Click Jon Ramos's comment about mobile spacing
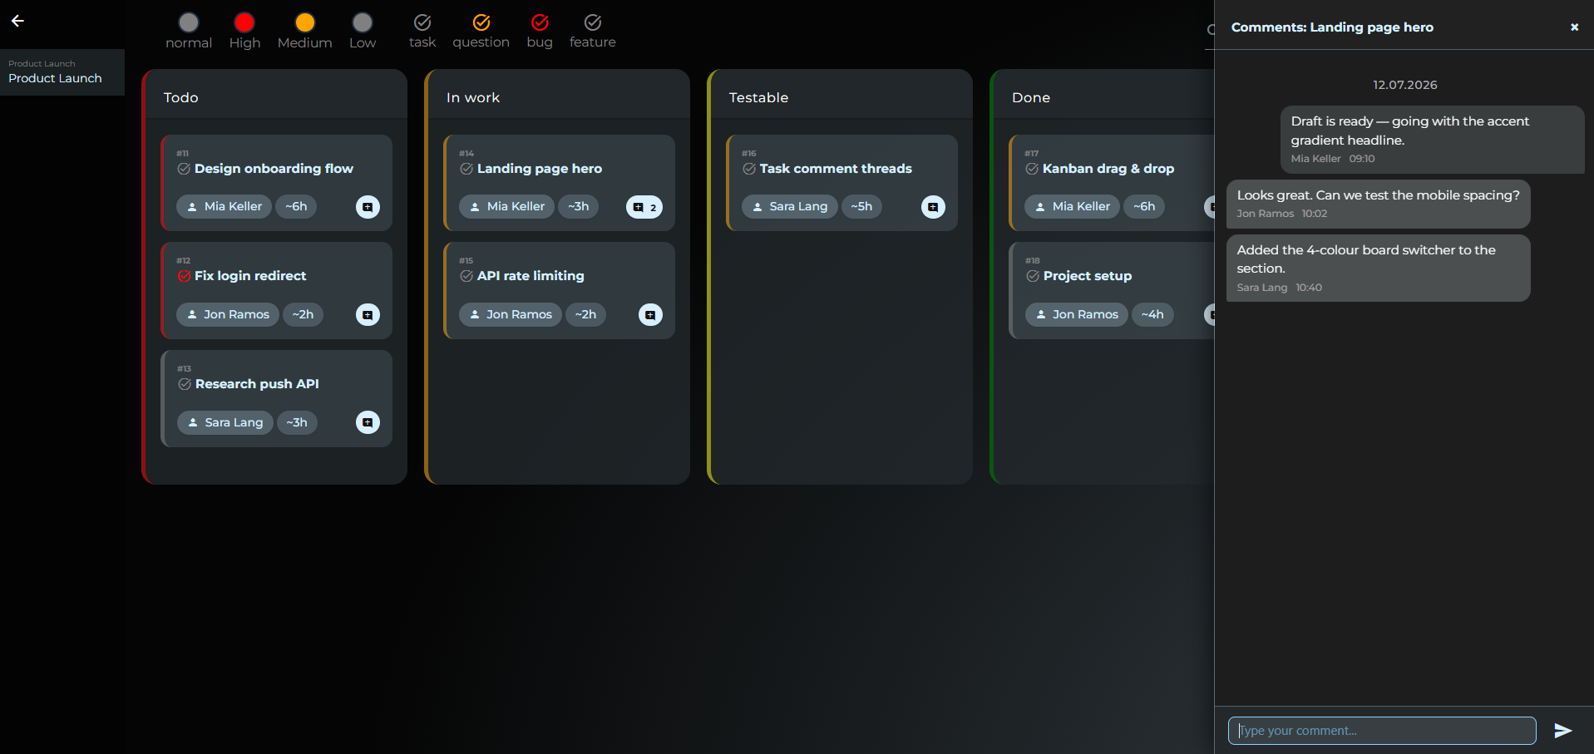This screenshot has width=1594, height=754. [x=1378, y=204]
